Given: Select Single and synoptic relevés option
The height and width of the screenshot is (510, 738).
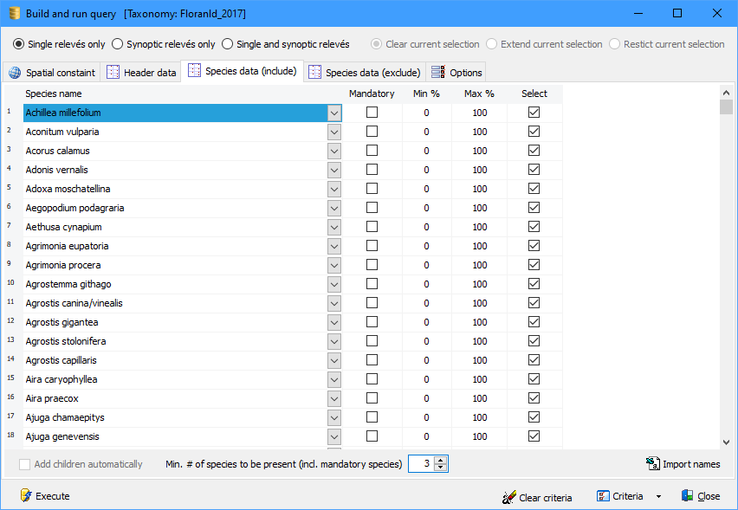Looking at the screenshot, I should pos(228,44).
